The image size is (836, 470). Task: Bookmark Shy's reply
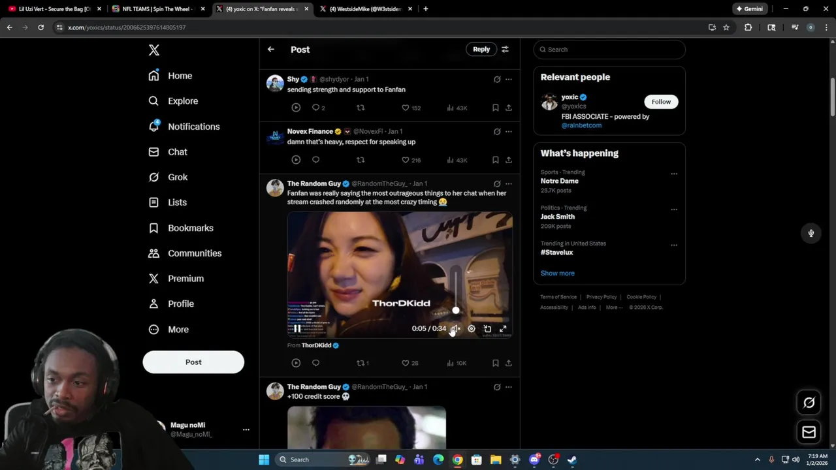pyautogui.click(x=495, y=108)
